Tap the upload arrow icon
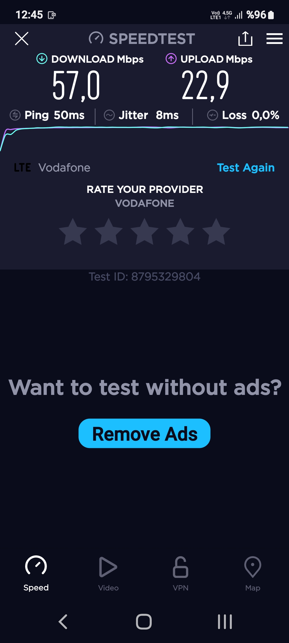The image size is (289, 643). (171, 59)
